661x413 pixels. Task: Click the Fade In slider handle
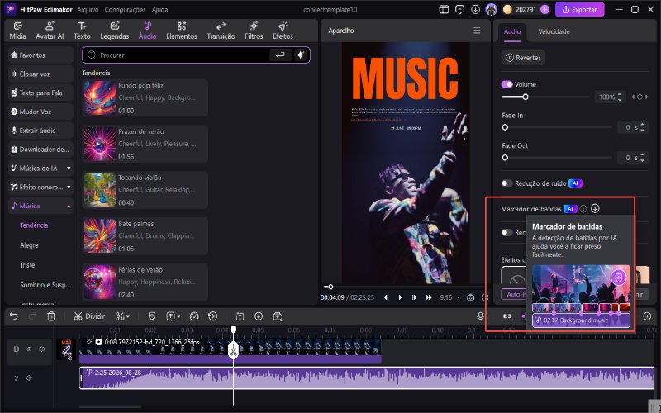click(x=505, y=127)
